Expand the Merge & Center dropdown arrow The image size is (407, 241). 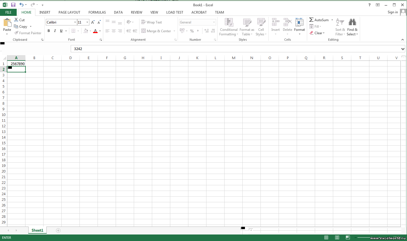click(x=174, y=31)
